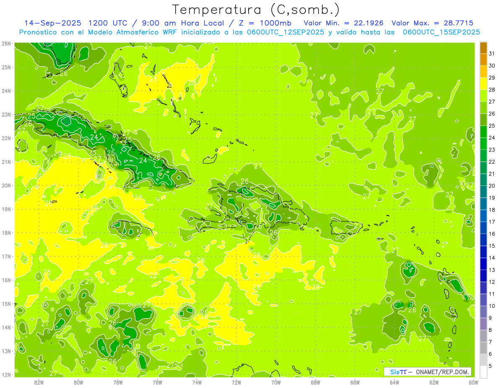The height and width of the screenshot is (388, 503).
Task: Click the '72W' longitude axis label
Action: point(236,382)
